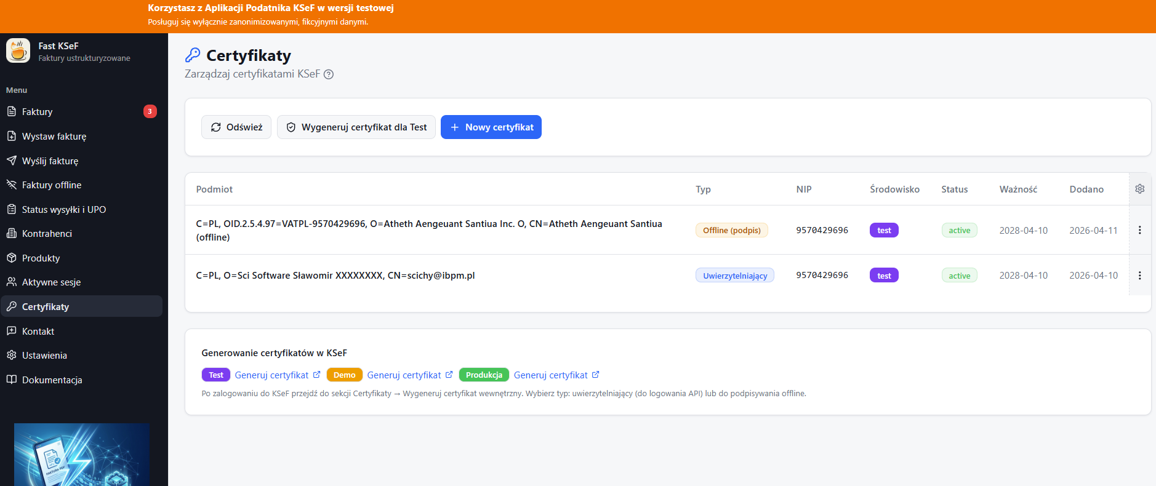Click the external link icon next to Demo
Screen dimensions: 1156x486
click(x=449, y=375)
